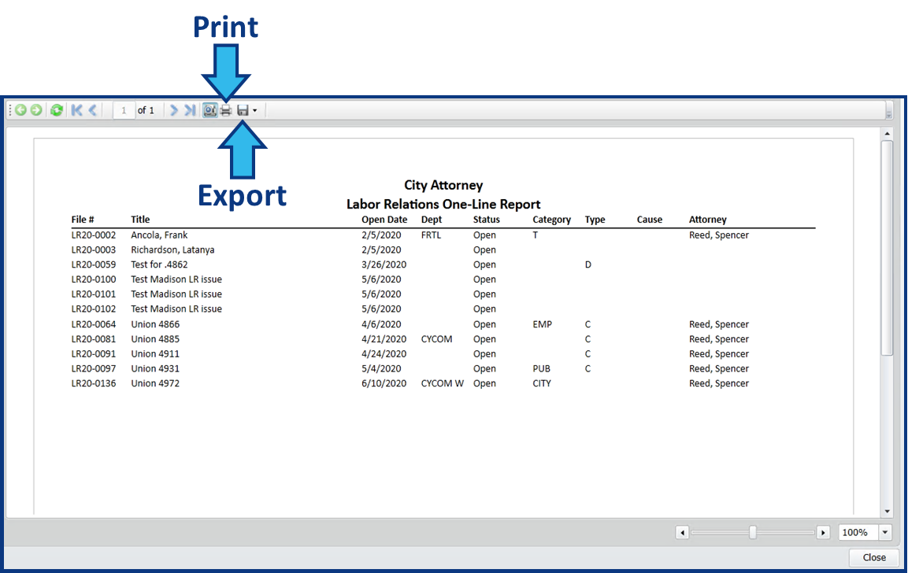Click the Open Date column header
The height and width of the screenshot is (573, 908).
384,220
